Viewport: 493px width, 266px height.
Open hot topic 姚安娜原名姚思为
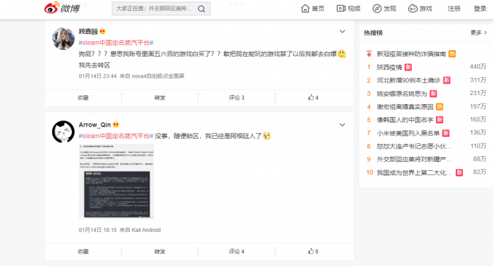402,94
